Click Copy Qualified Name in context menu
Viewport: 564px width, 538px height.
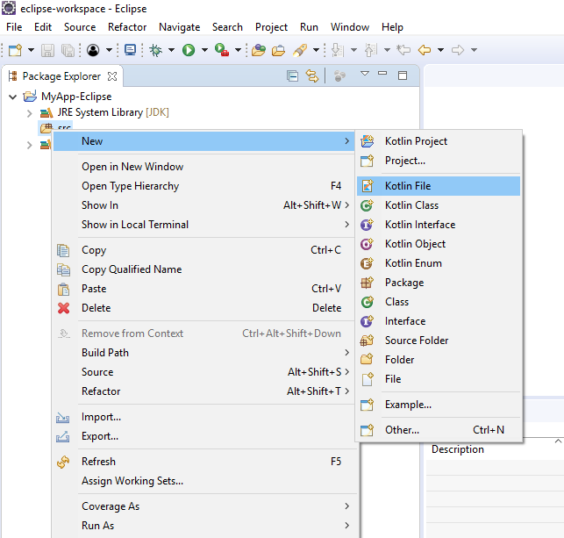(132, 269)
